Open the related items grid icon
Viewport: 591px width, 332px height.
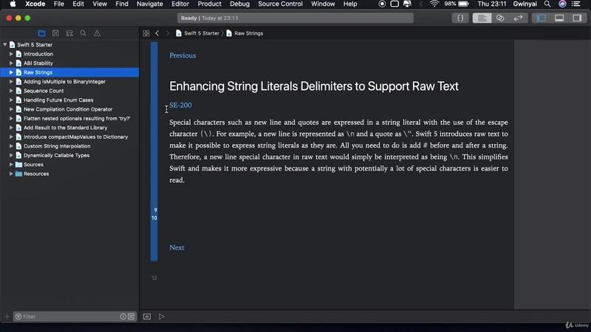point(146,33)
